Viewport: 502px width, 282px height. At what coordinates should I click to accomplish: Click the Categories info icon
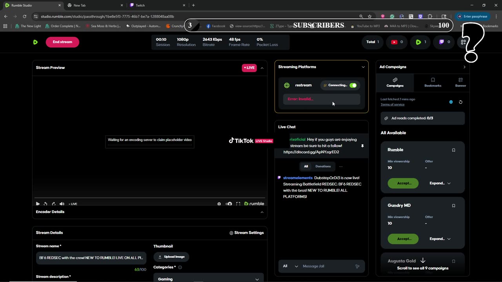(180, 268)
